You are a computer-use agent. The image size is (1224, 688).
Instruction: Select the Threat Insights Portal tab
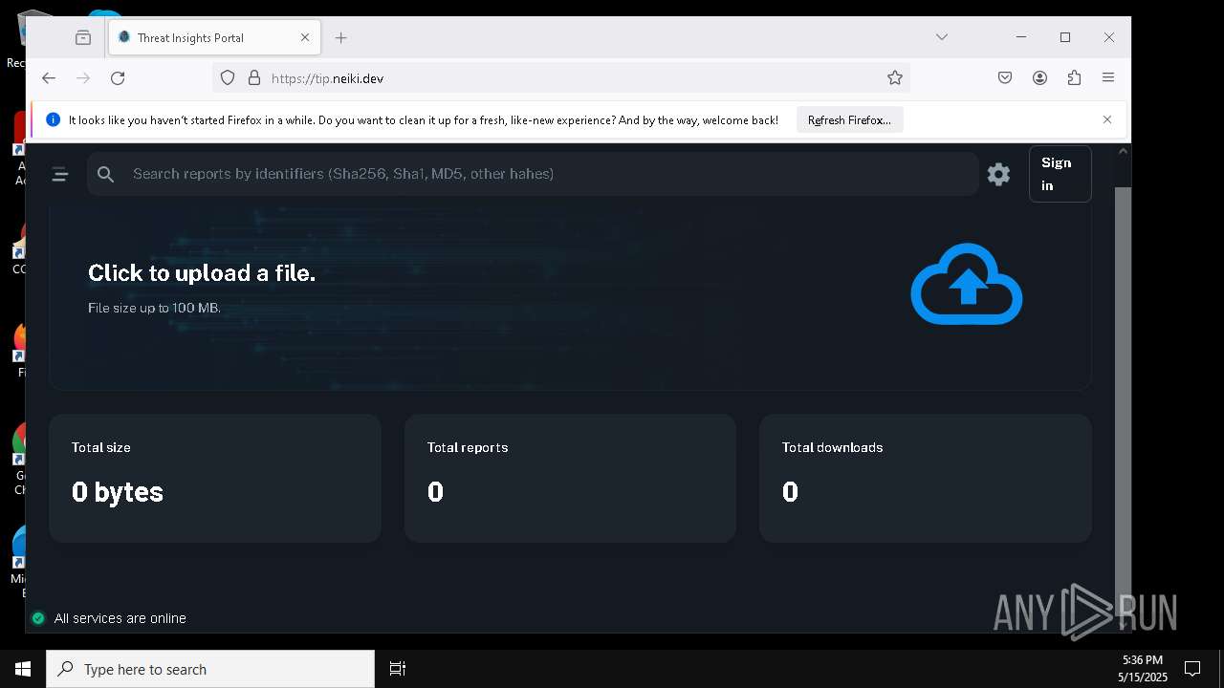tap(214, 38)
